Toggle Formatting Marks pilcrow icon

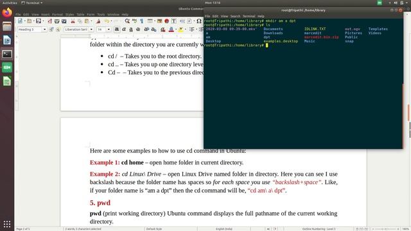pyautogui.click(x=141, y=21)
